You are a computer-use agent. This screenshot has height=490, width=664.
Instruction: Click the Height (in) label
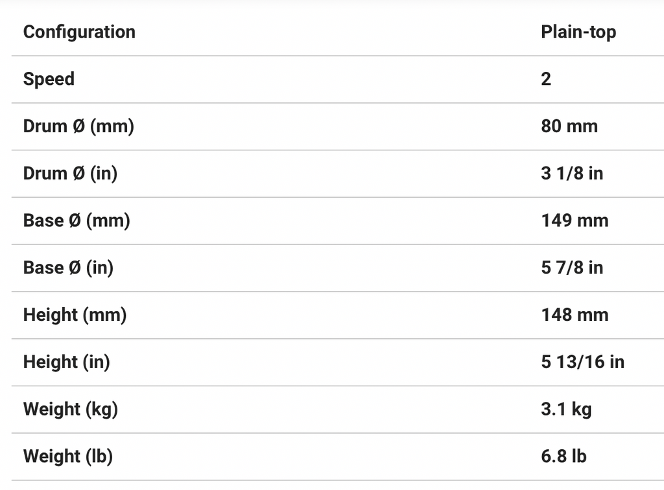(x=66, y=362)
